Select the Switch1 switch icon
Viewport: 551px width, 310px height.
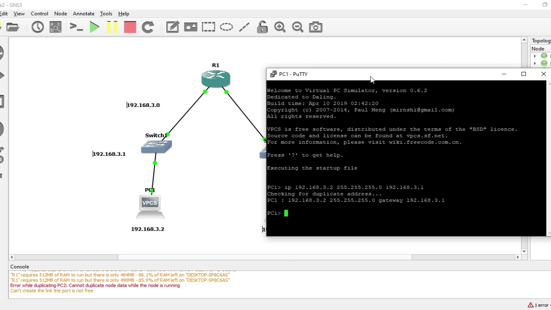pos(156,146)
